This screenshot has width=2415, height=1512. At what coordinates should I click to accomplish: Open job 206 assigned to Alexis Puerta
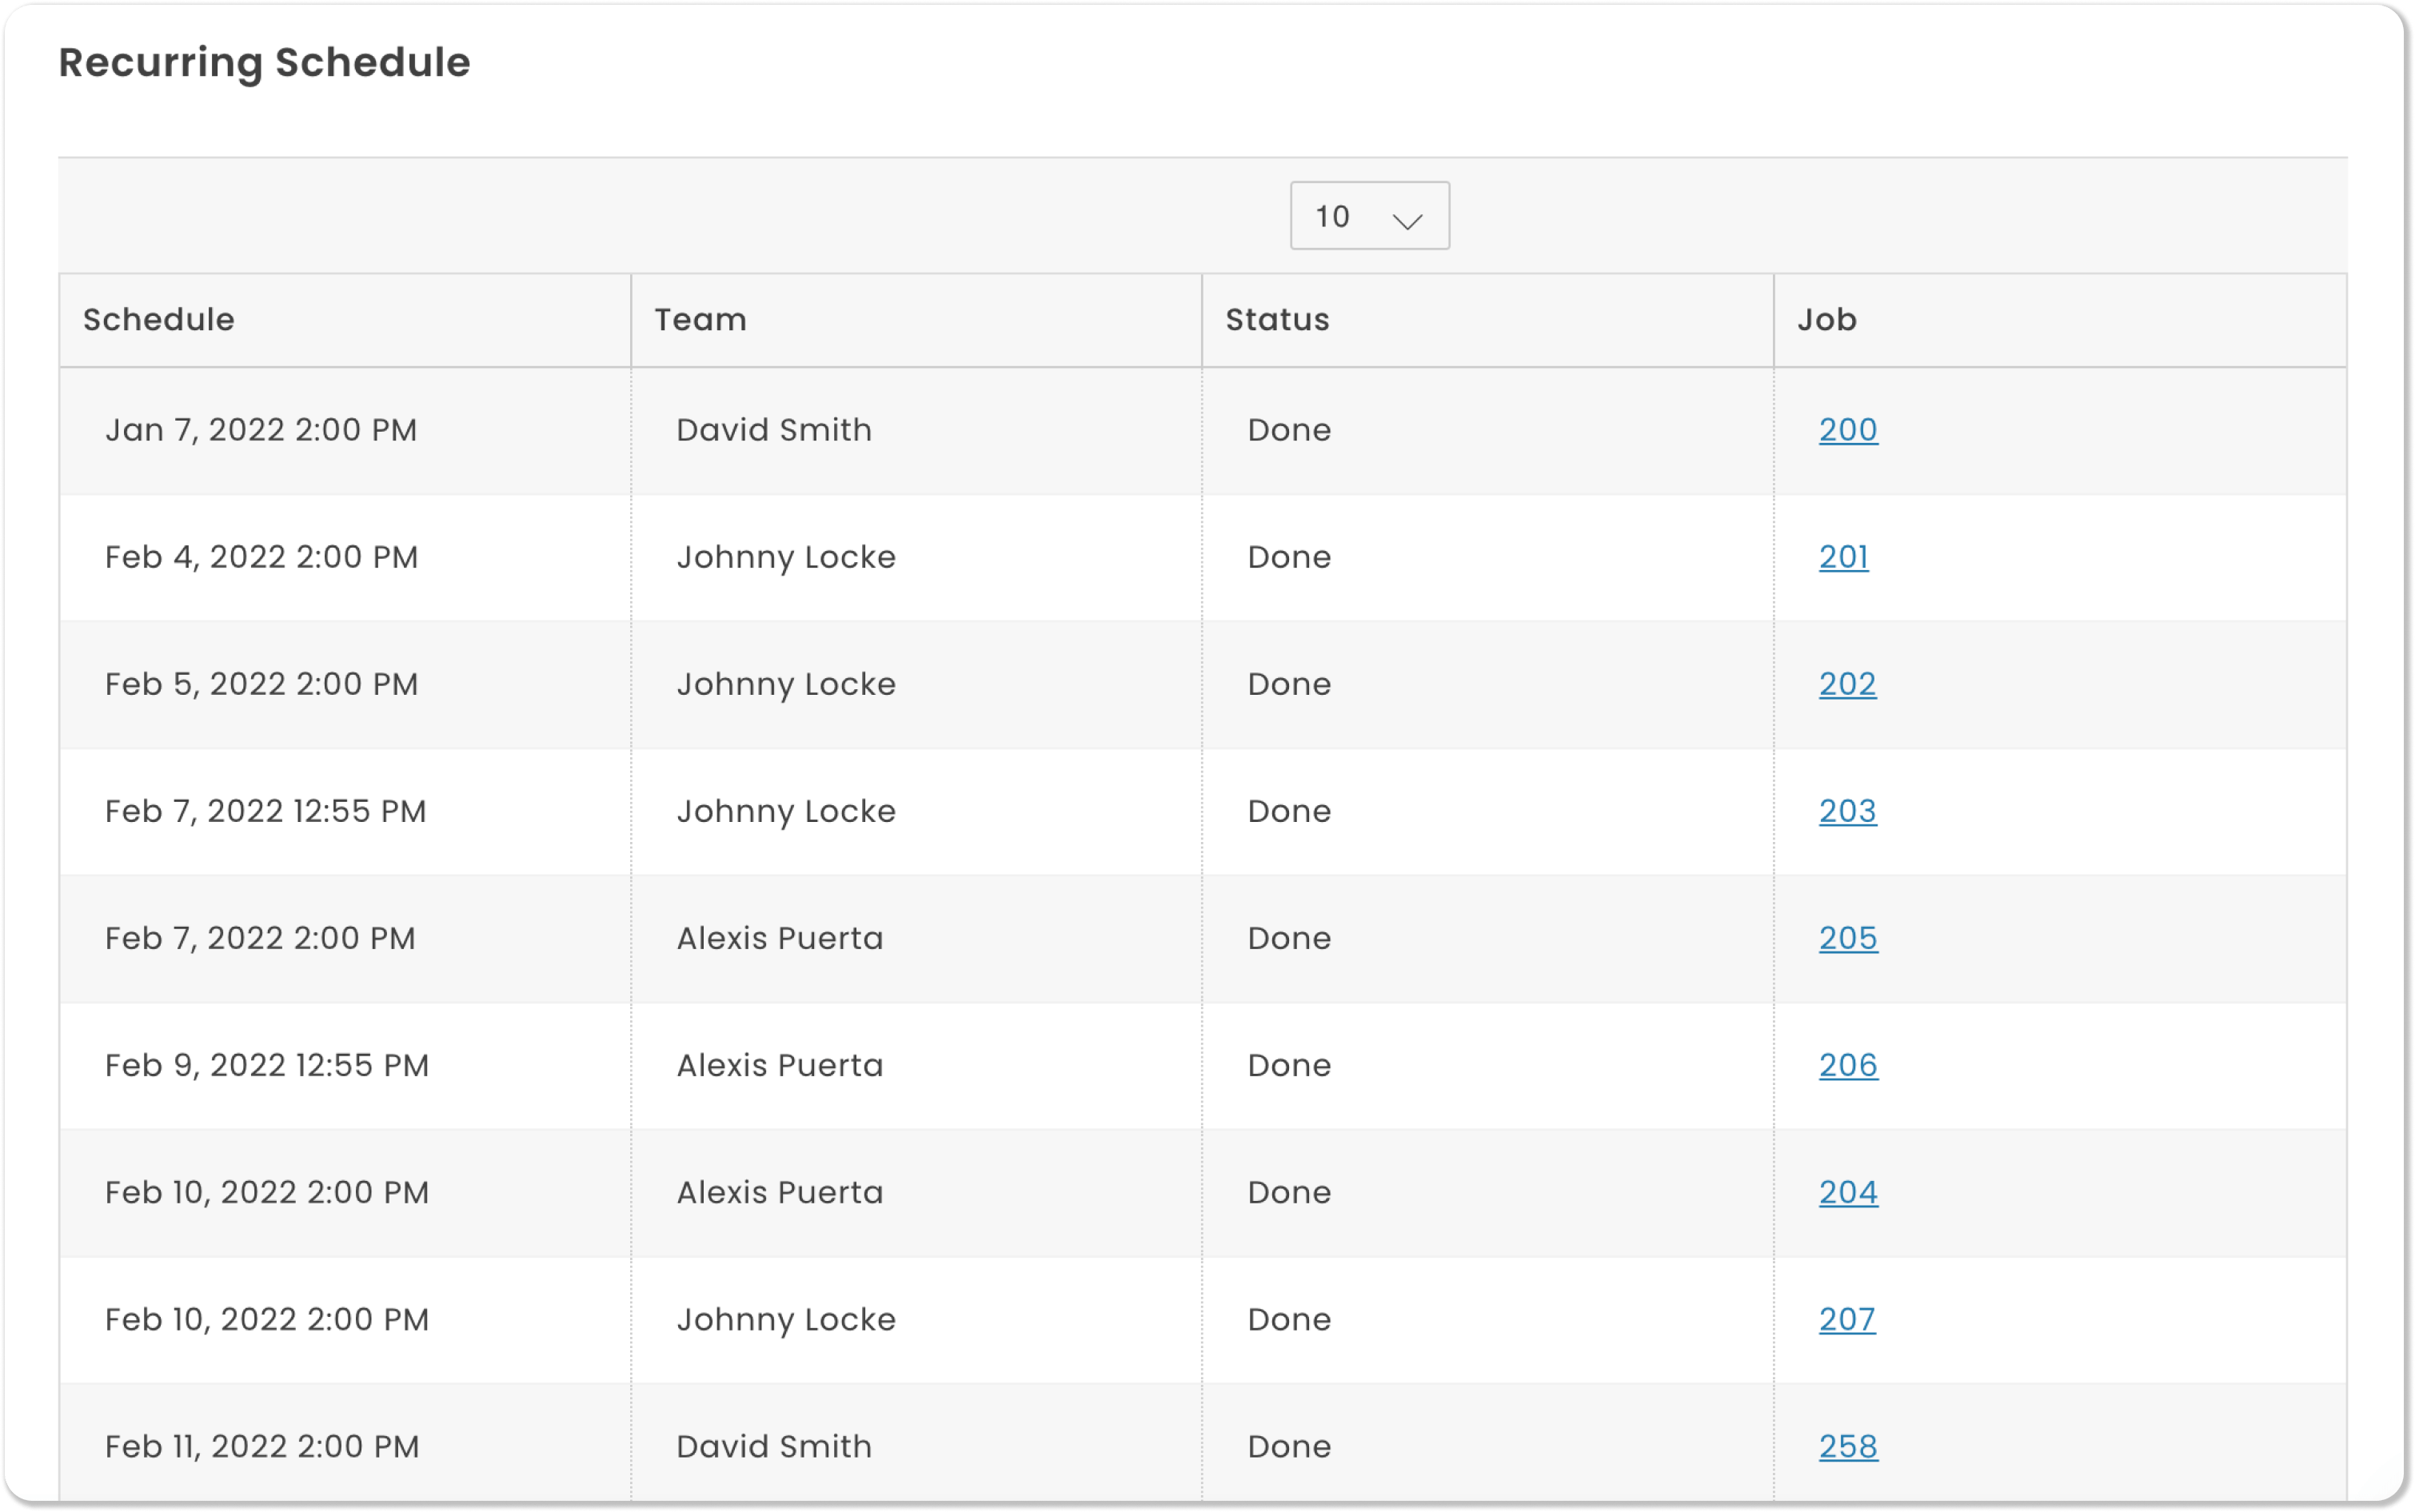[x=1848, y=1066]
